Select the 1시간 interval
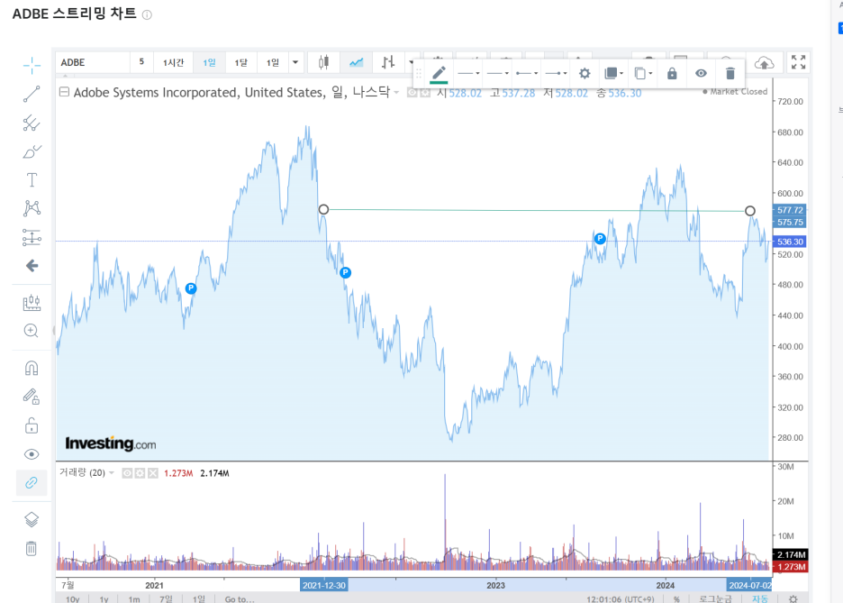This screenshot has height=603, width=843. 173,62
